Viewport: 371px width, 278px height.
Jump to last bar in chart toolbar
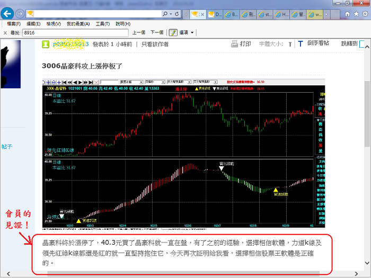click(91, 82)
